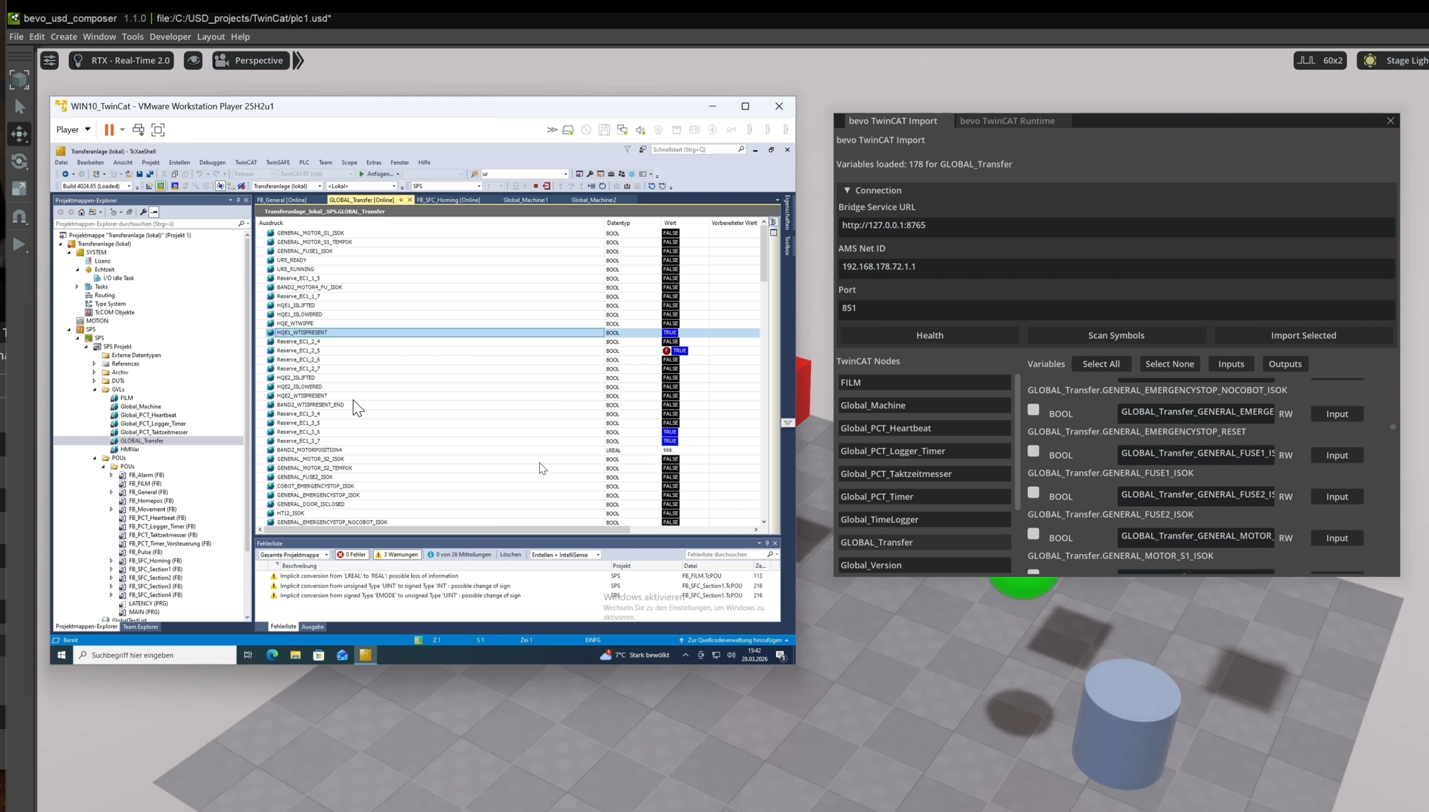Image resolution: width=1429 pixels, height=812 pixels.
Task: Toggle the 0 Fehler error filter
Action: pyautogui.click(x=351, y=555)
